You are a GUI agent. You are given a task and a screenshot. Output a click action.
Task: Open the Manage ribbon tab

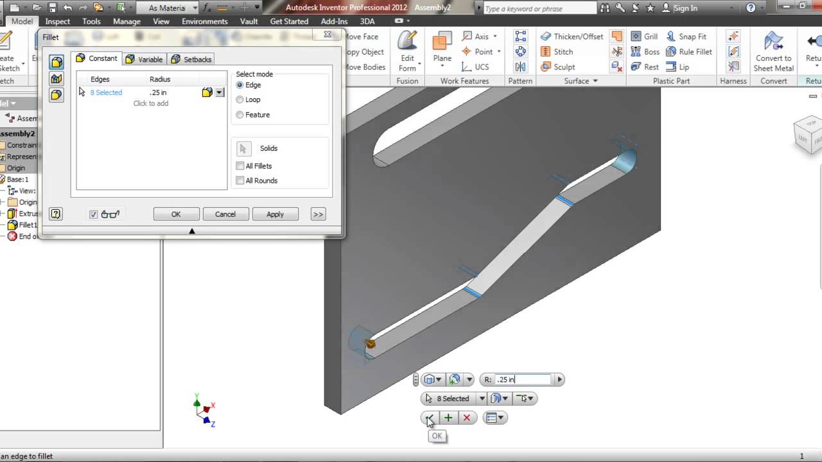click(127, 21)
